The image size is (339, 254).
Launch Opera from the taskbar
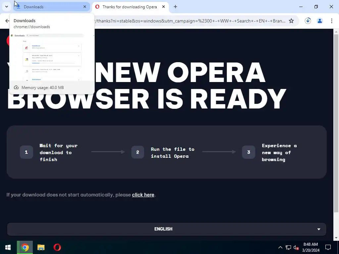pyautogui.click(x=57, y=247)
